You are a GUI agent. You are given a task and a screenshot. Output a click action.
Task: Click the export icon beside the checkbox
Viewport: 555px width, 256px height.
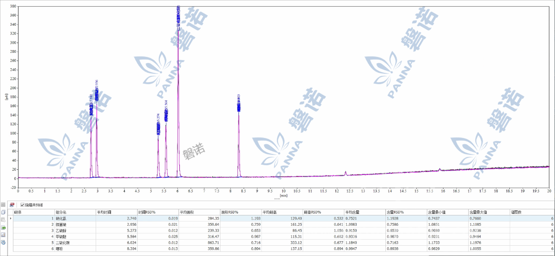(12, 205)
